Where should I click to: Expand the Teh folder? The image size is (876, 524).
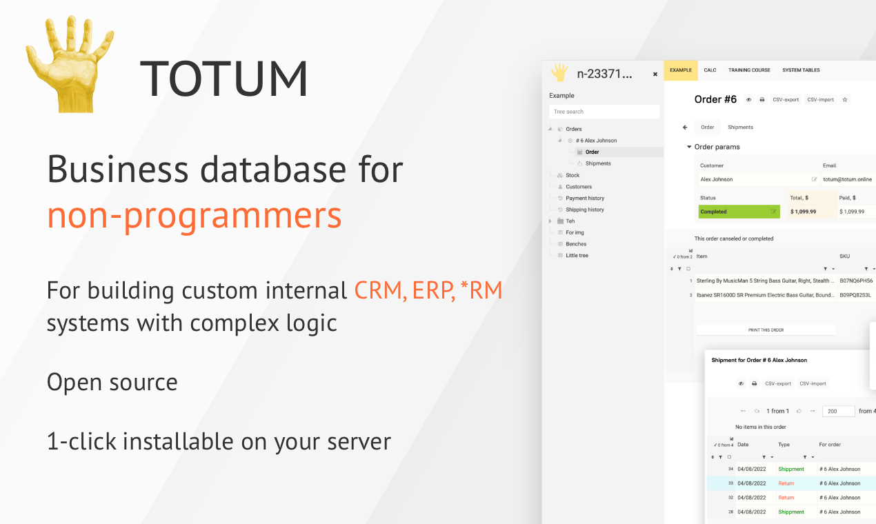[550, 221]
